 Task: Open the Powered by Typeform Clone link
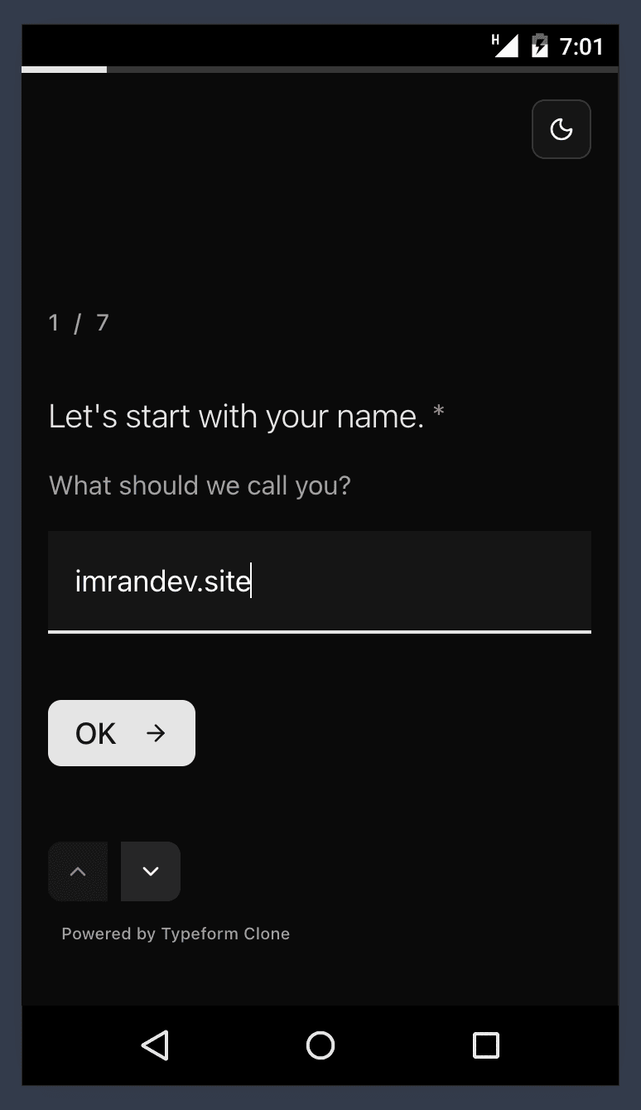176,934
